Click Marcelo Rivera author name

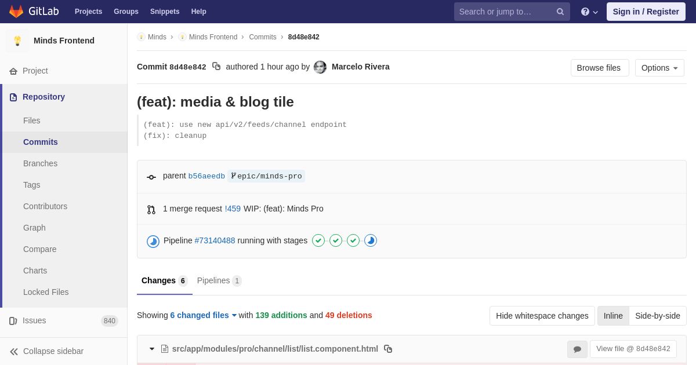[x=361, y=67]
